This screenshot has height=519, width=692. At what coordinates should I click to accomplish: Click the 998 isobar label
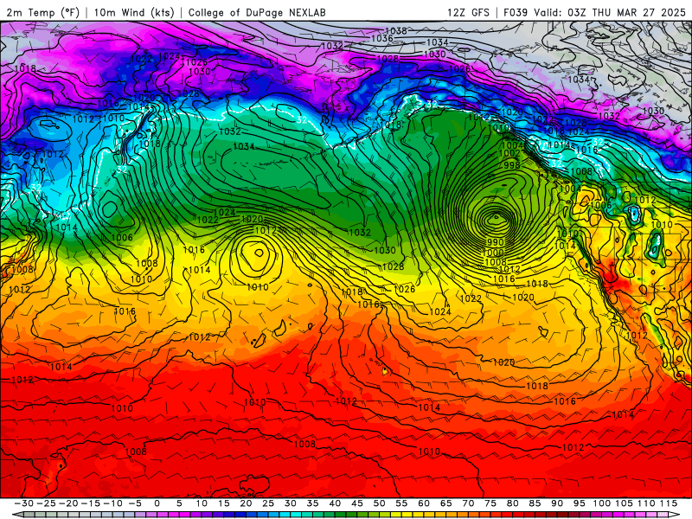(x=512, y=165)
